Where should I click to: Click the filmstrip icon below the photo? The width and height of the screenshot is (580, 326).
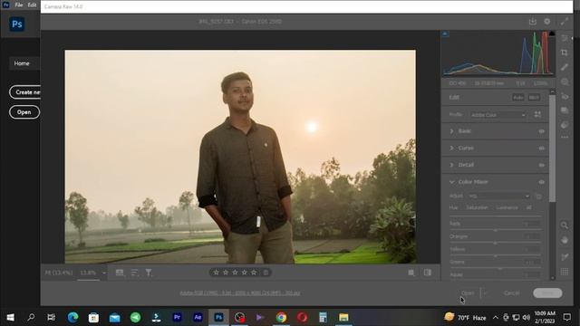pos(120,273)
